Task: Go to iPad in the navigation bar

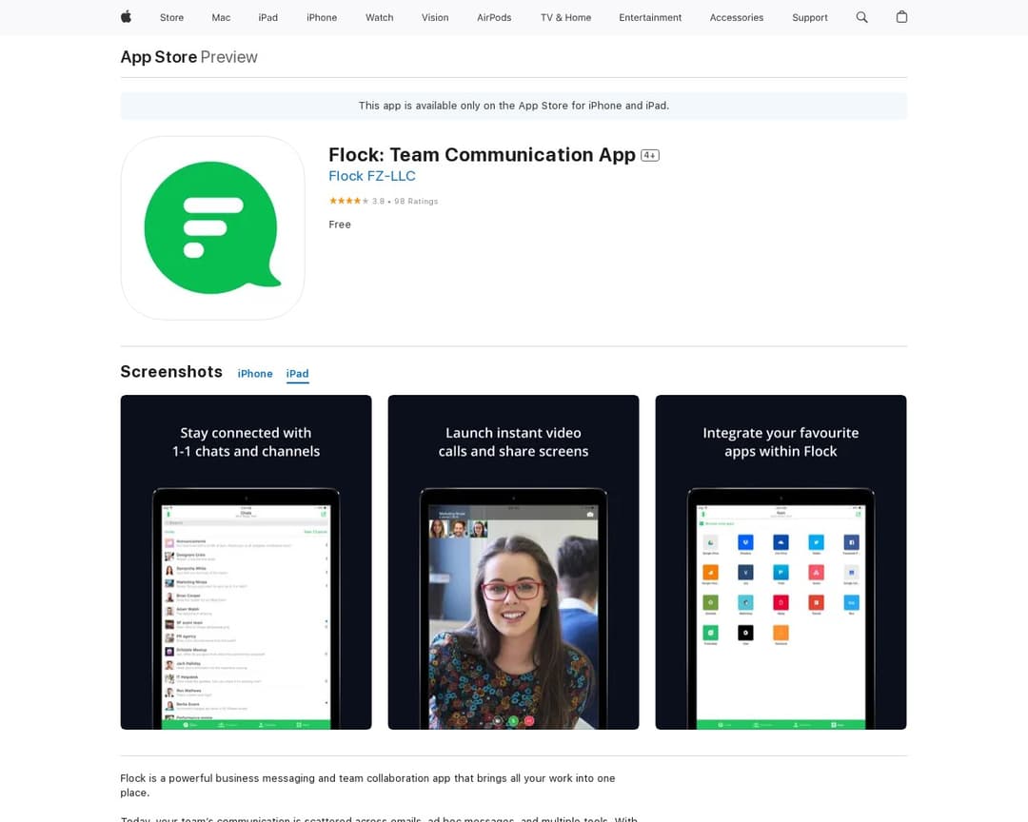Action: click(x=268, y=17)
